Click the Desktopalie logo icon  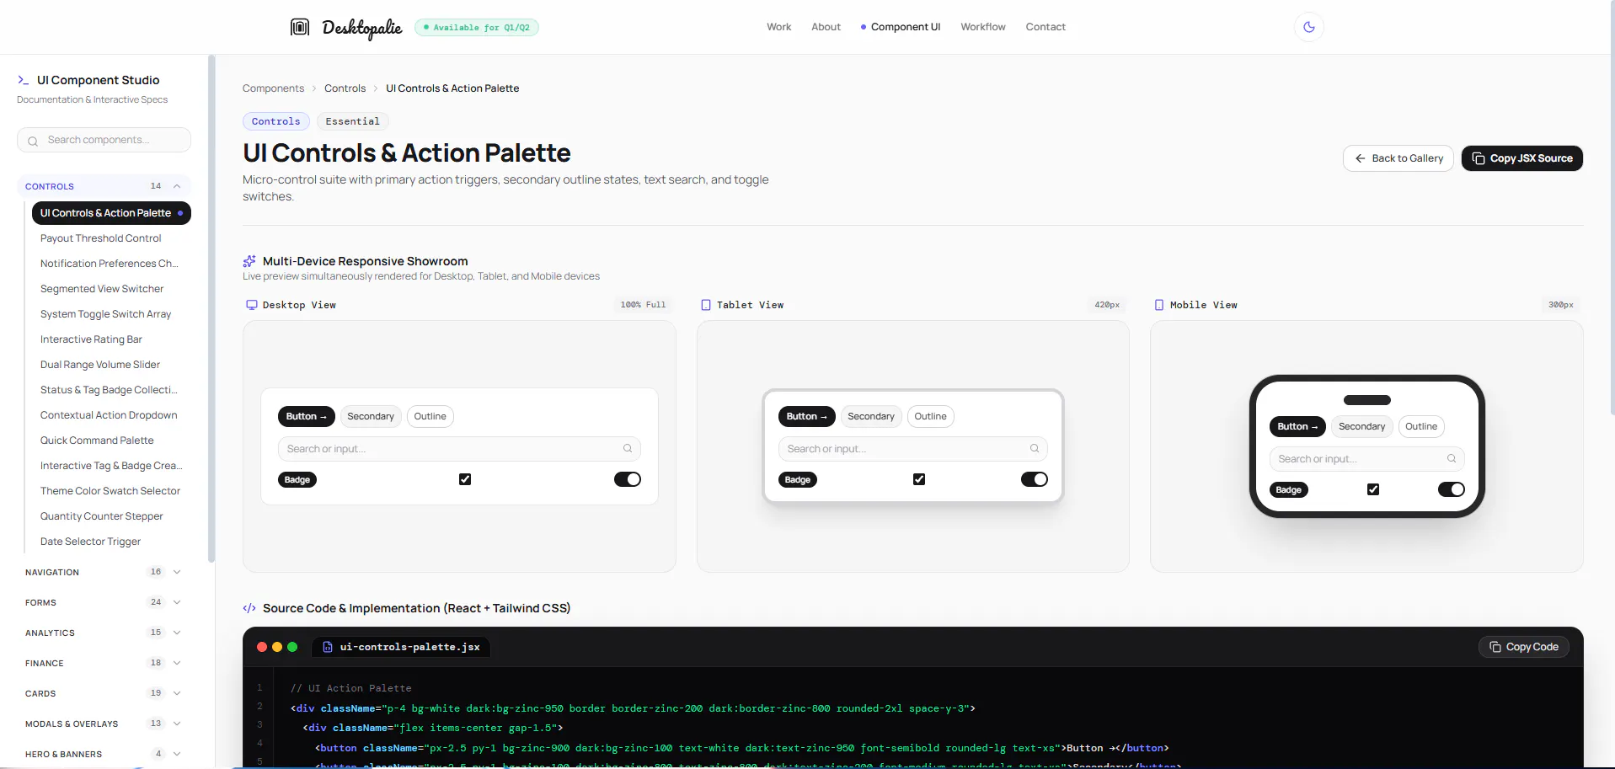[x=300, y=27]
